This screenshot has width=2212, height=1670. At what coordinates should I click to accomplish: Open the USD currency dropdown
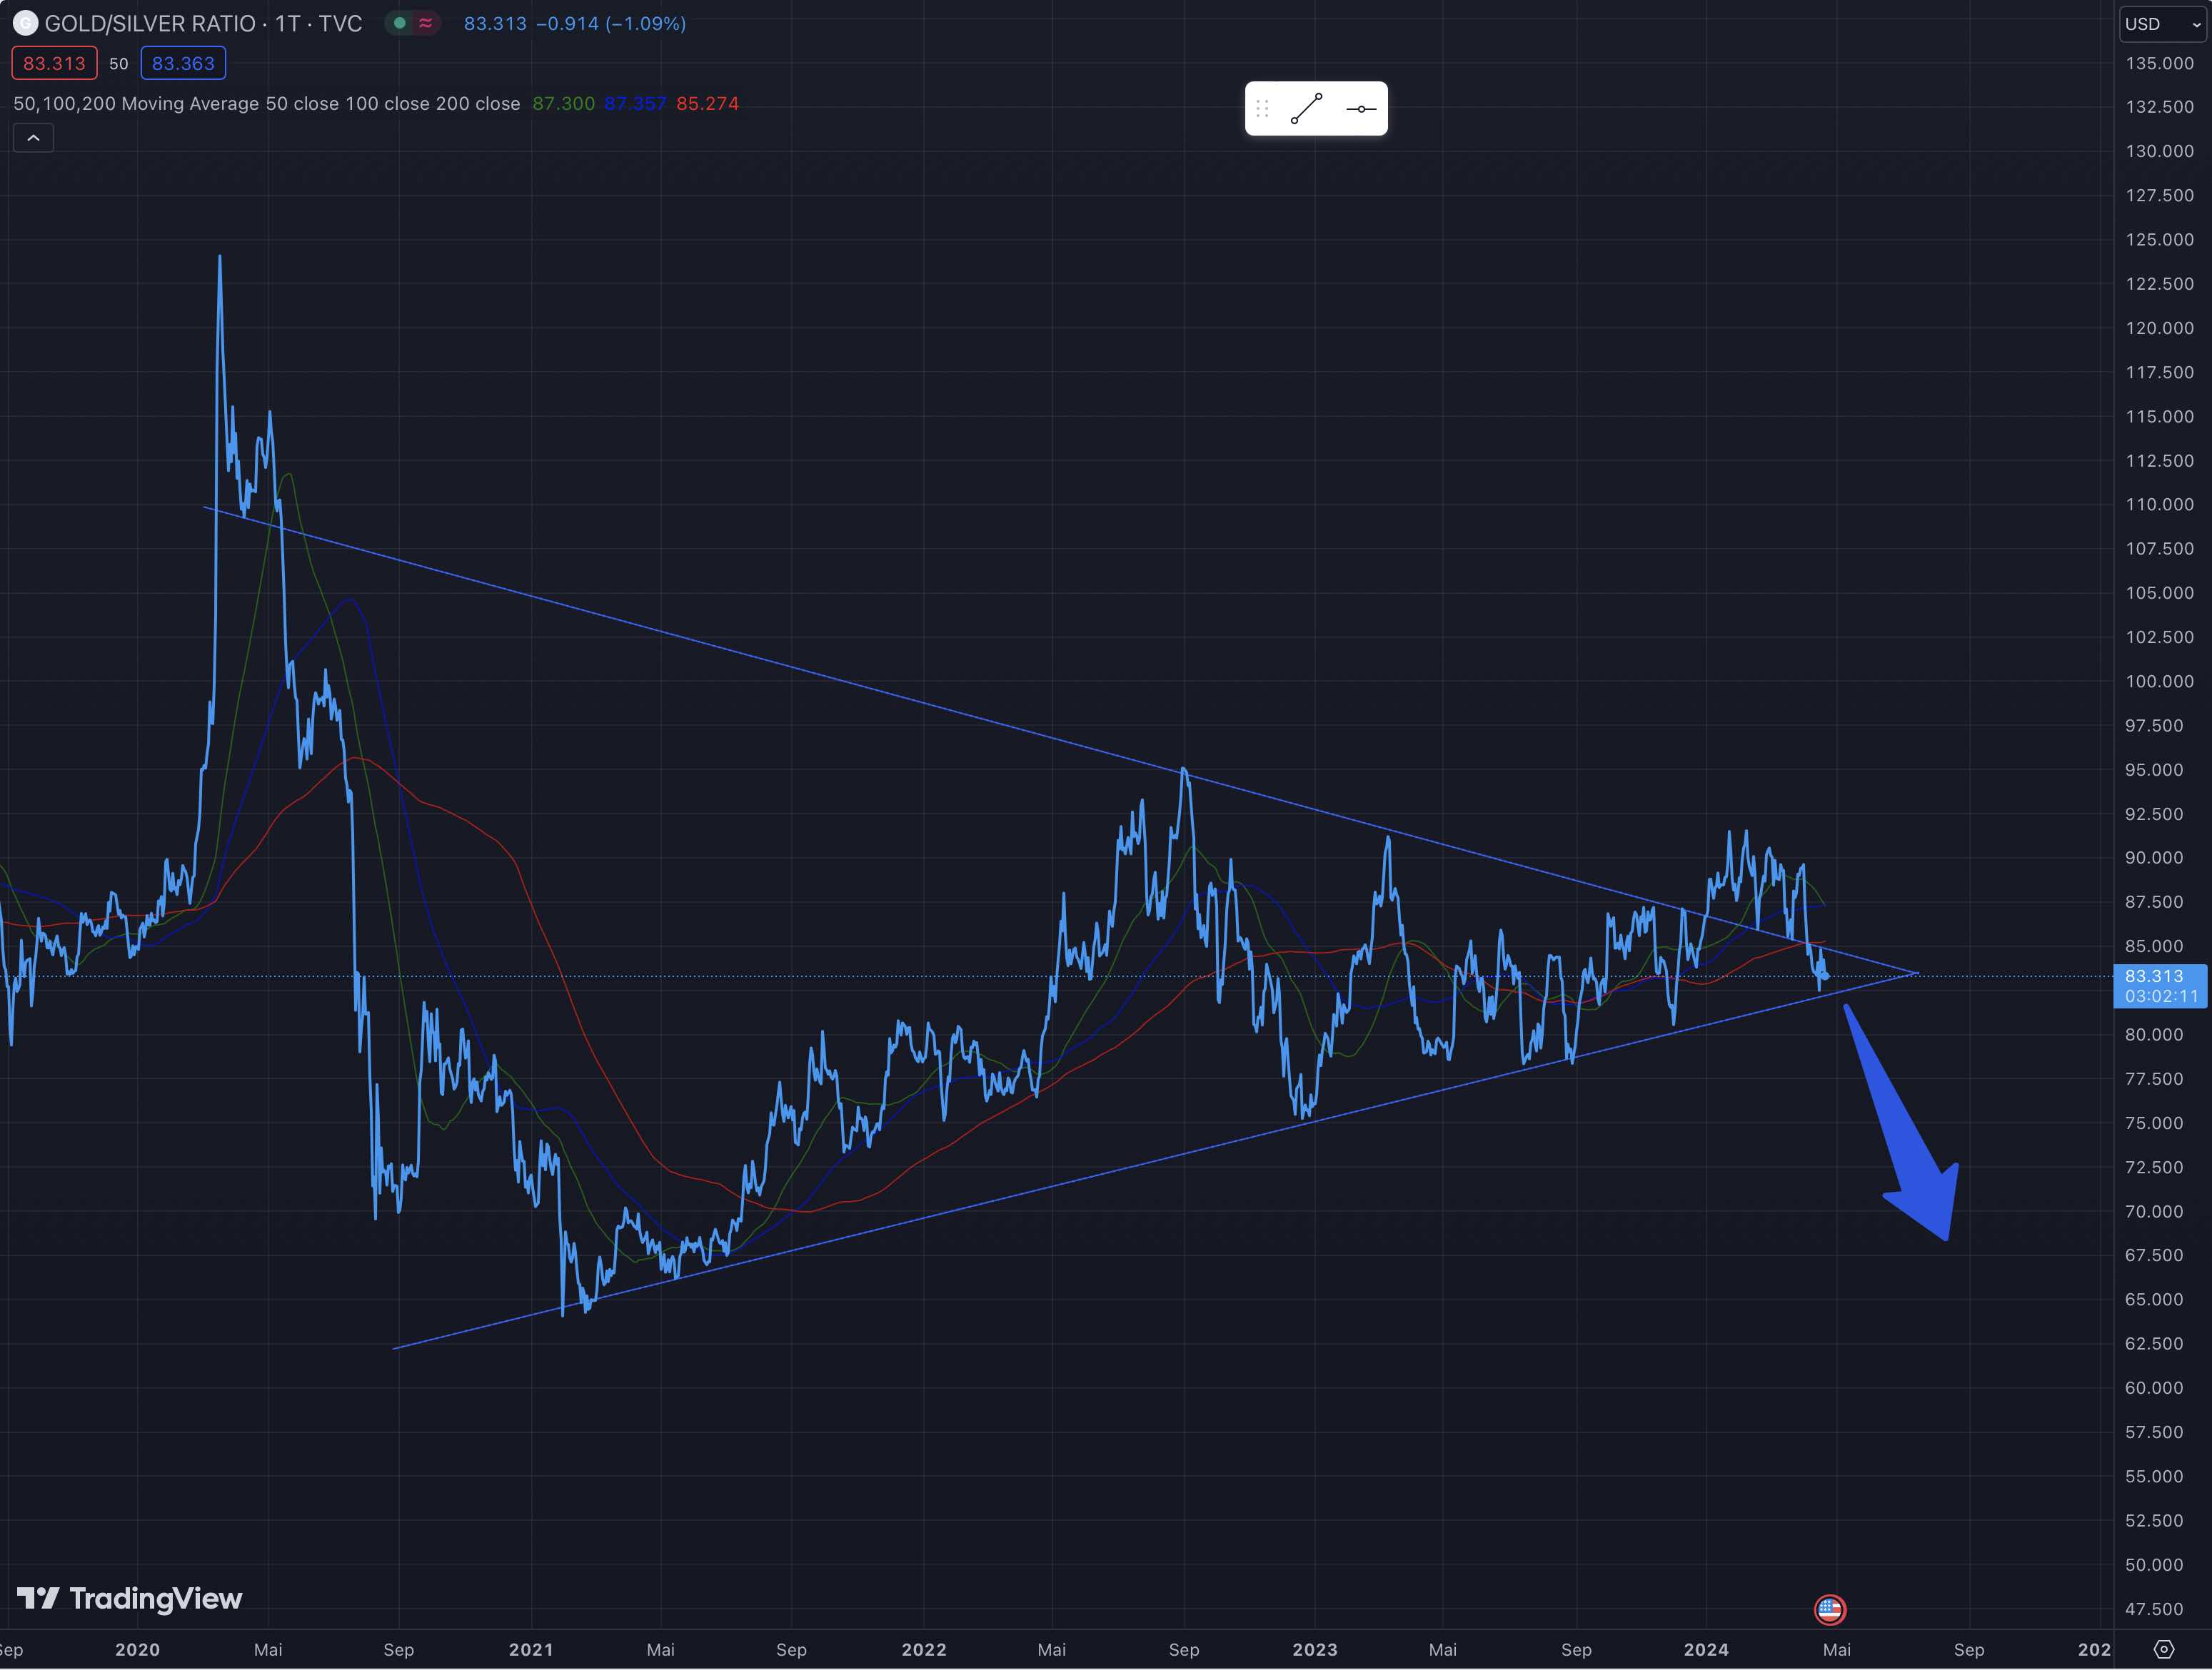(x=2162, y=24)
